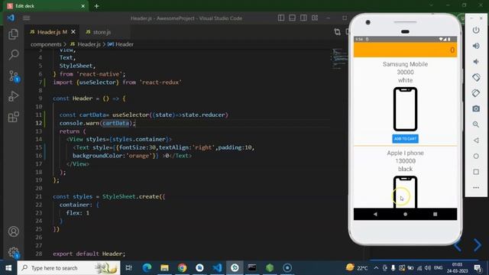The width and height of the screenshot is (489, 275).
Task: Show hidden system tray icons chevron
Action: 376,268
